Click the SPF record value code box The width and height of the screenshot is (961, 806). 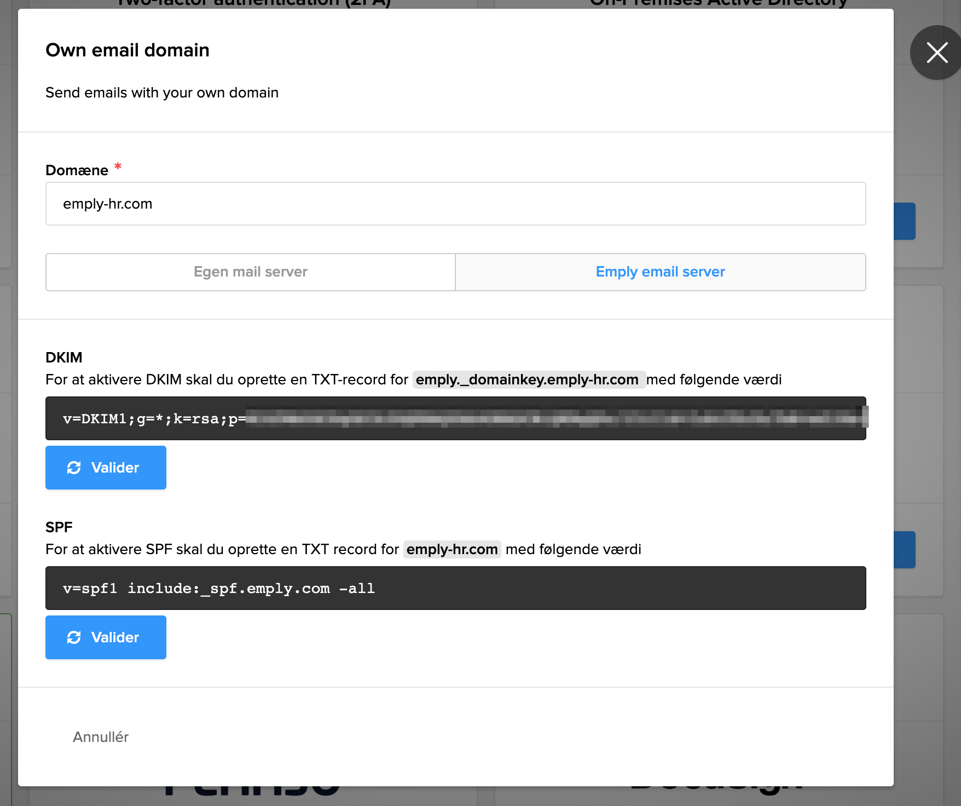click(455, 588)
